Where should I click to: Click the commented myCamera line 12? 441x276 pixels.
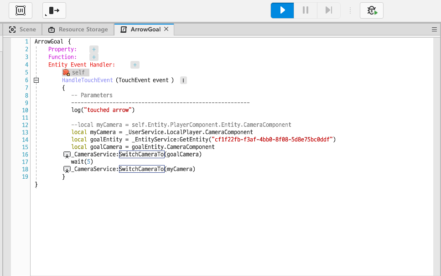click(x=181, y=125)
